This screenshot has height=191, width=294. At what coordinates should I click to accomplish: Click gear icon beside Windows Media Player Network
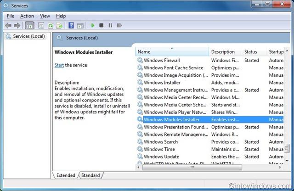[140, 112]
